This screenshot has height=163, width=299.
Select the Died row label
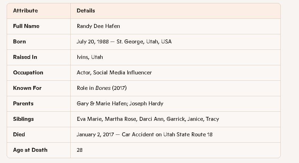pos(19,134)
